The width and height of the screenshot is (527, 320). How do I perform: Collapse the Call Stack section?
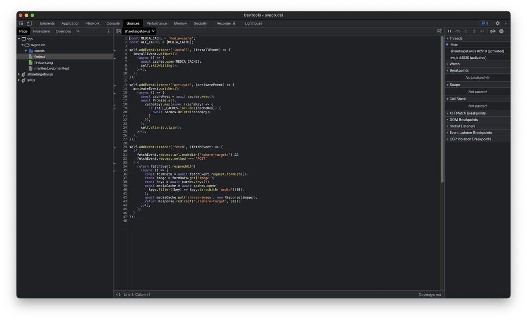(x=478, y=99)
